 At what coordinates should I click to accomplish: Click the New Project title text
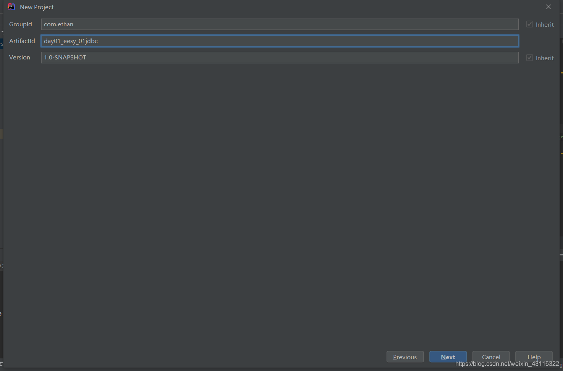37,7
